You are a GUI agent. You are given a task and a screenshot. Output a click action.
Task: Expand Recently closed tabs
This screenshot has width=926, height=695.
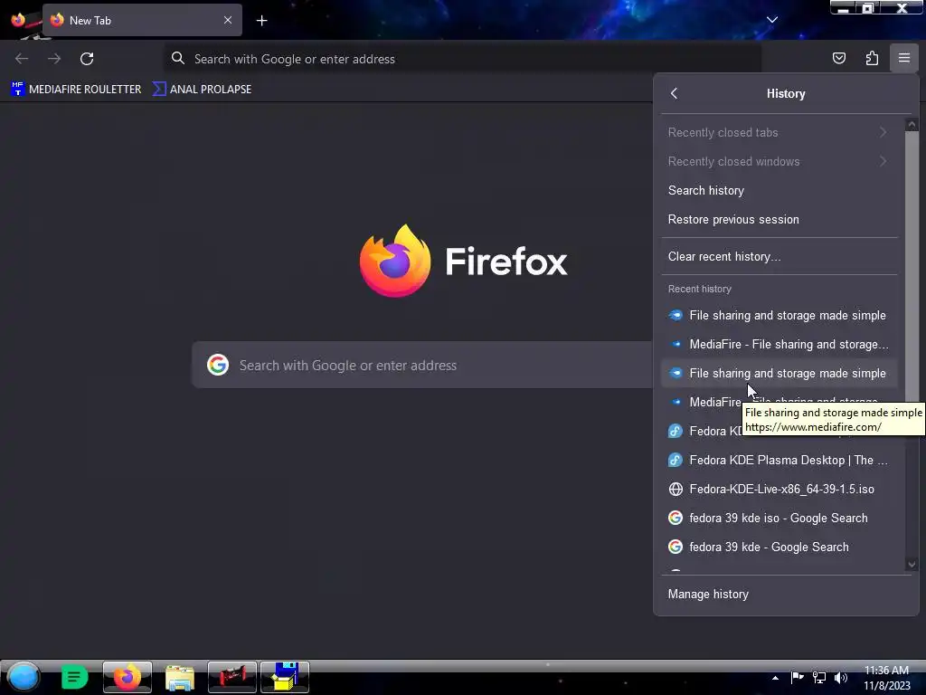coord(779,132)
